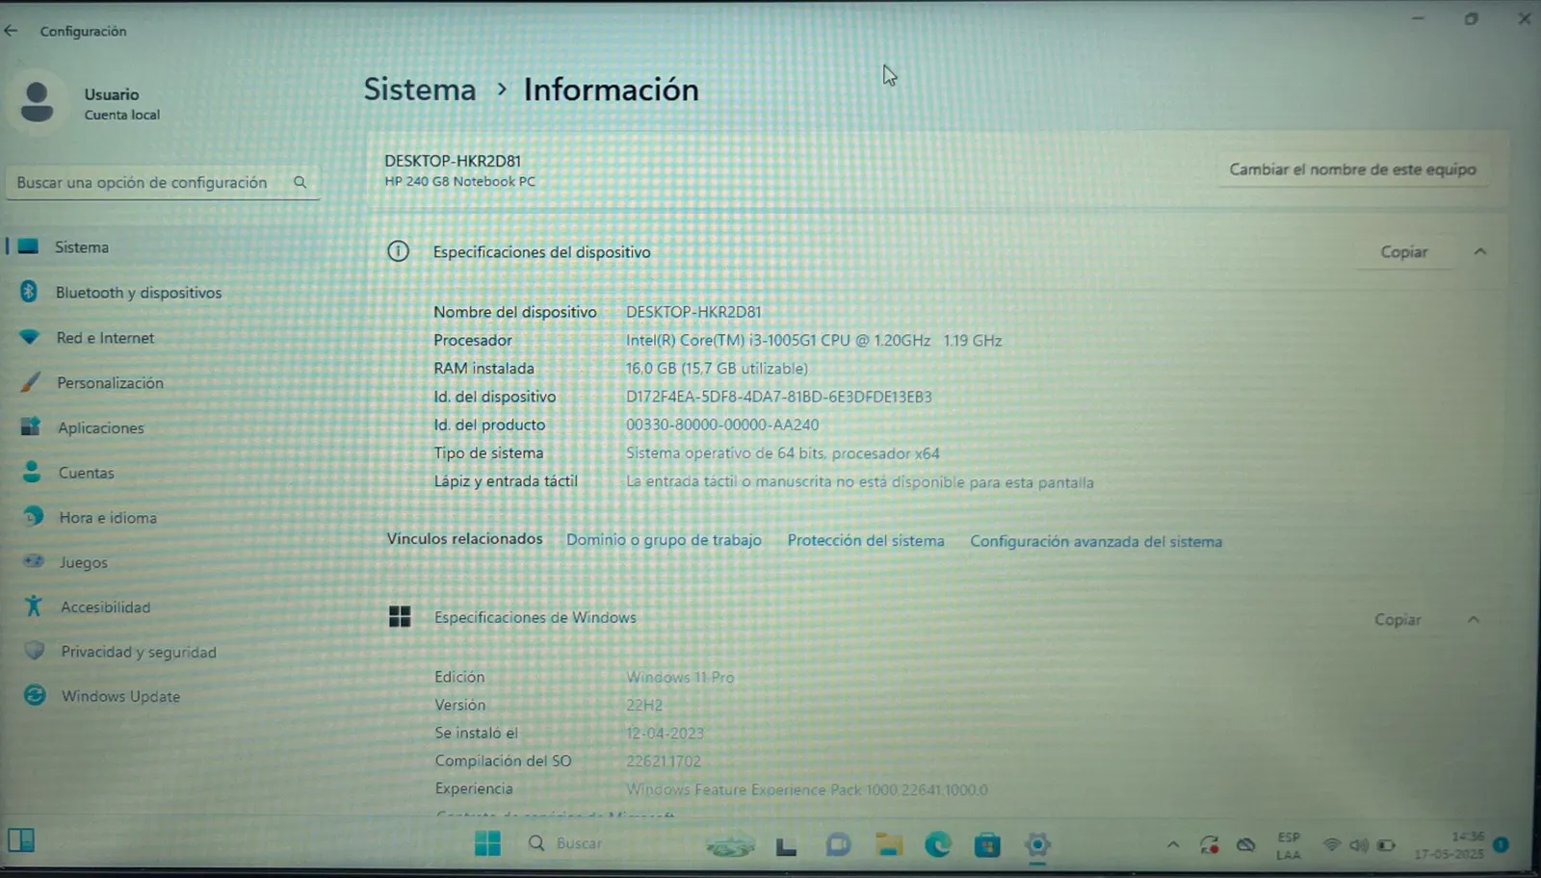The height and width of the screenshot is (878, 1541).
Task: Copy the Windows specifications
Action: coord(1397,620)
